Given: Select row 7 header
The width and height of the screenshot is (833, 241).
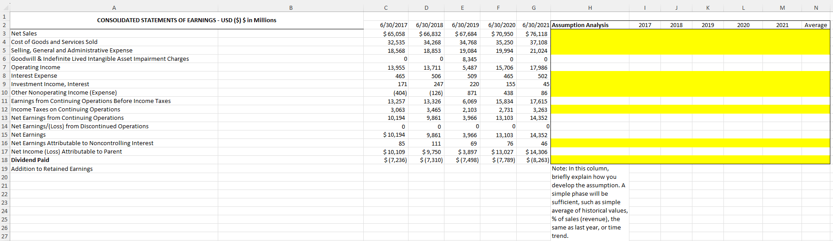Looking at the screenshot, I should (x=4, y=67).
